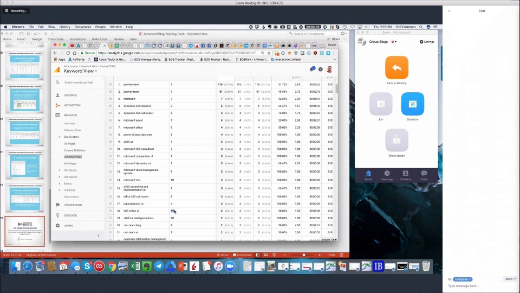Expand the Publisher submenu
Image resolution: width=520 pixels, height=293 pixels.
click(x=60, y=190)
